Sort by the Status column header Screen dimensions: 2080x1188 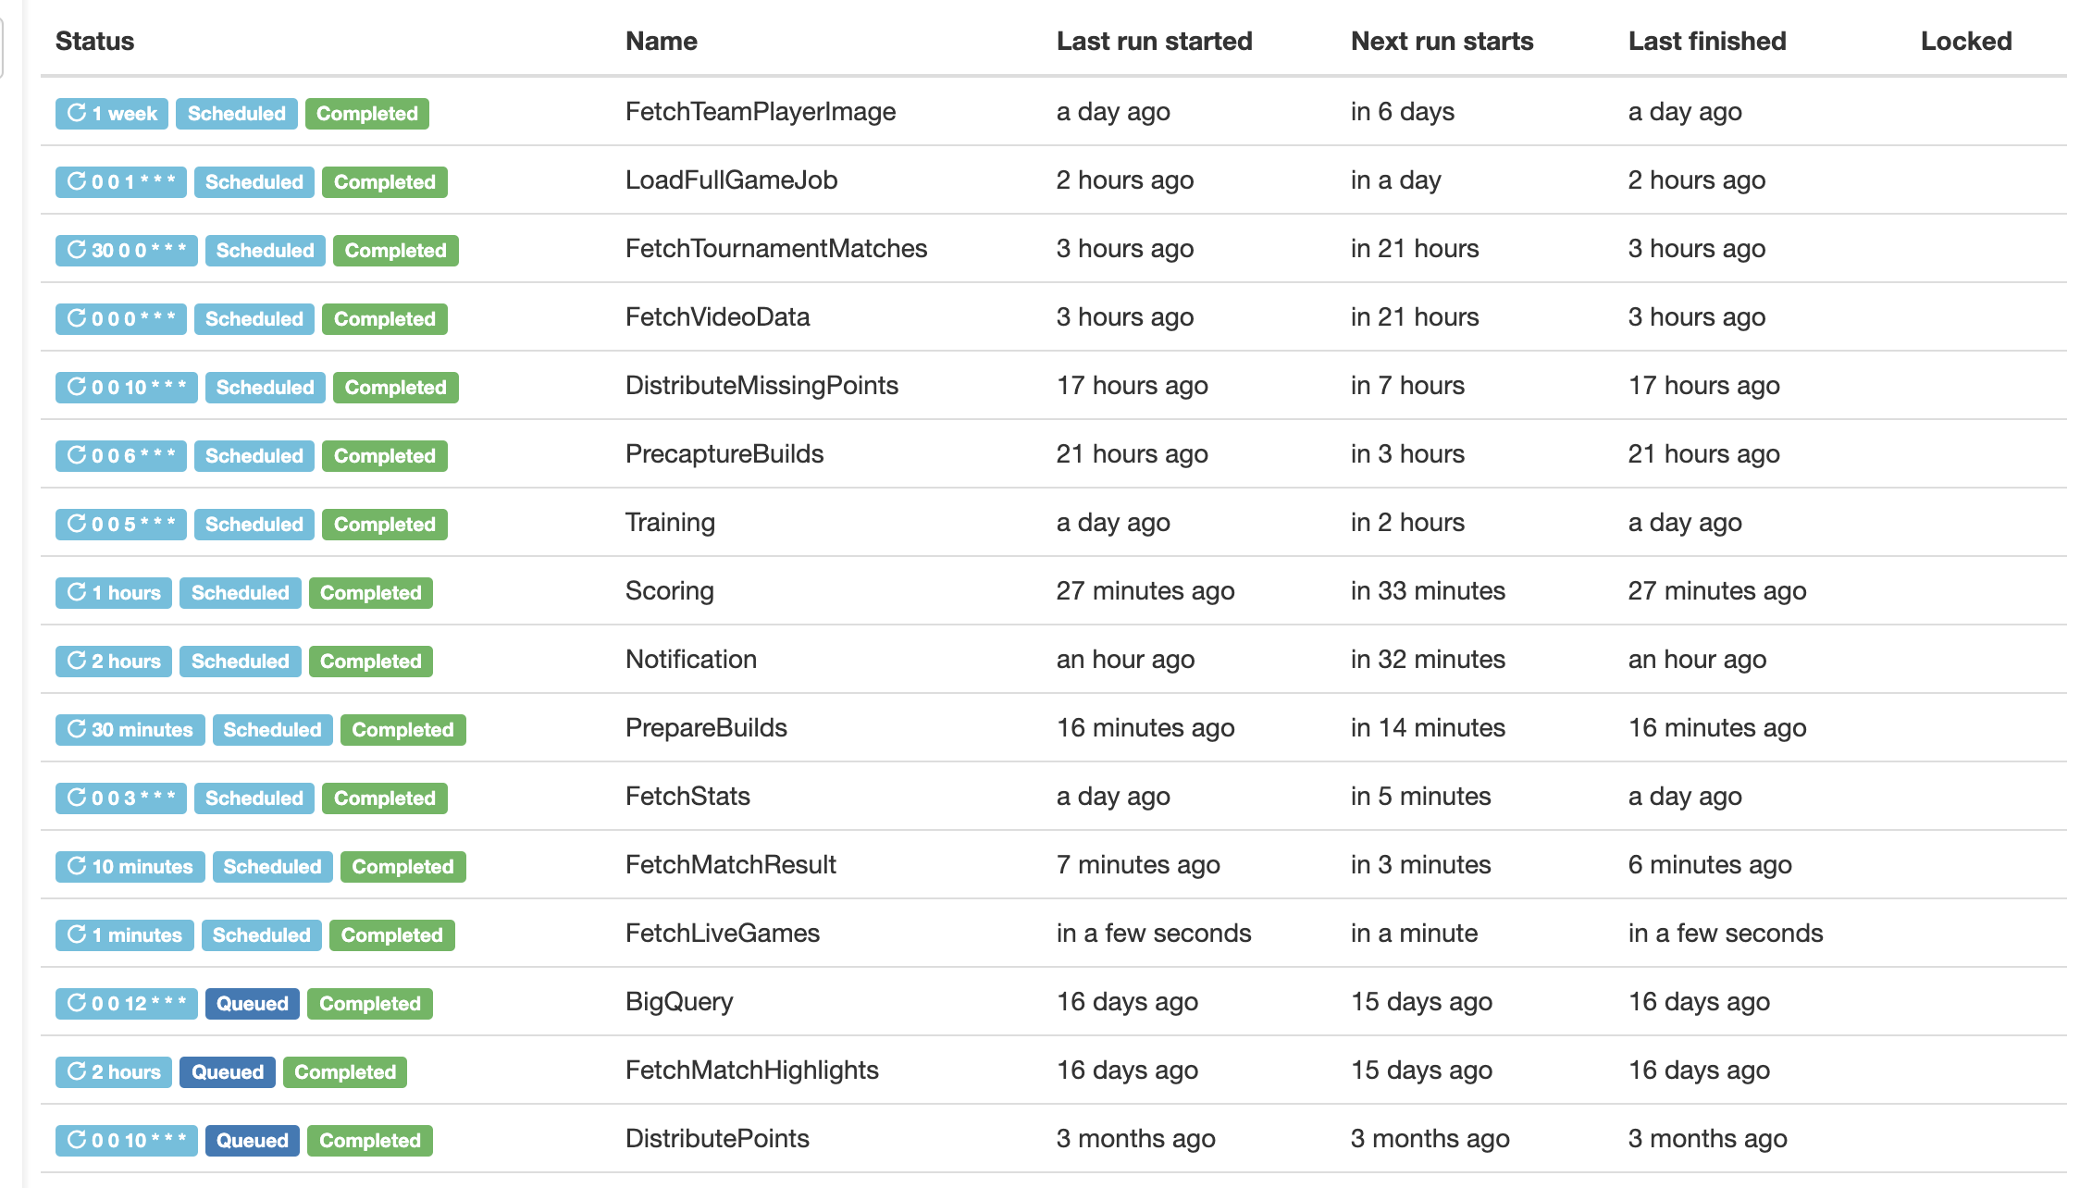click(94, 41)
